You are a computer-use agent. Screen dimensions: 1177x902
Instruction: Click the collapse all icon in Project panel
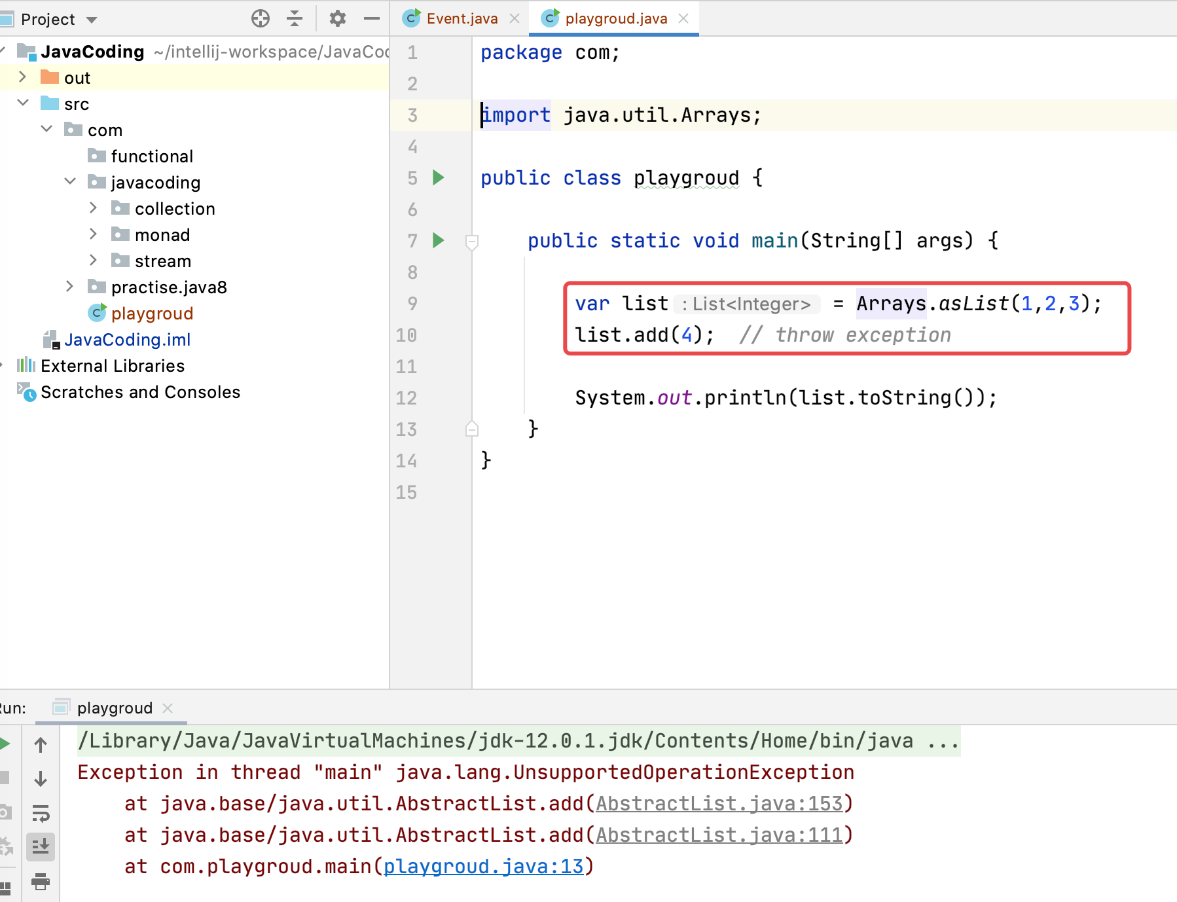[x=295, y=18]
